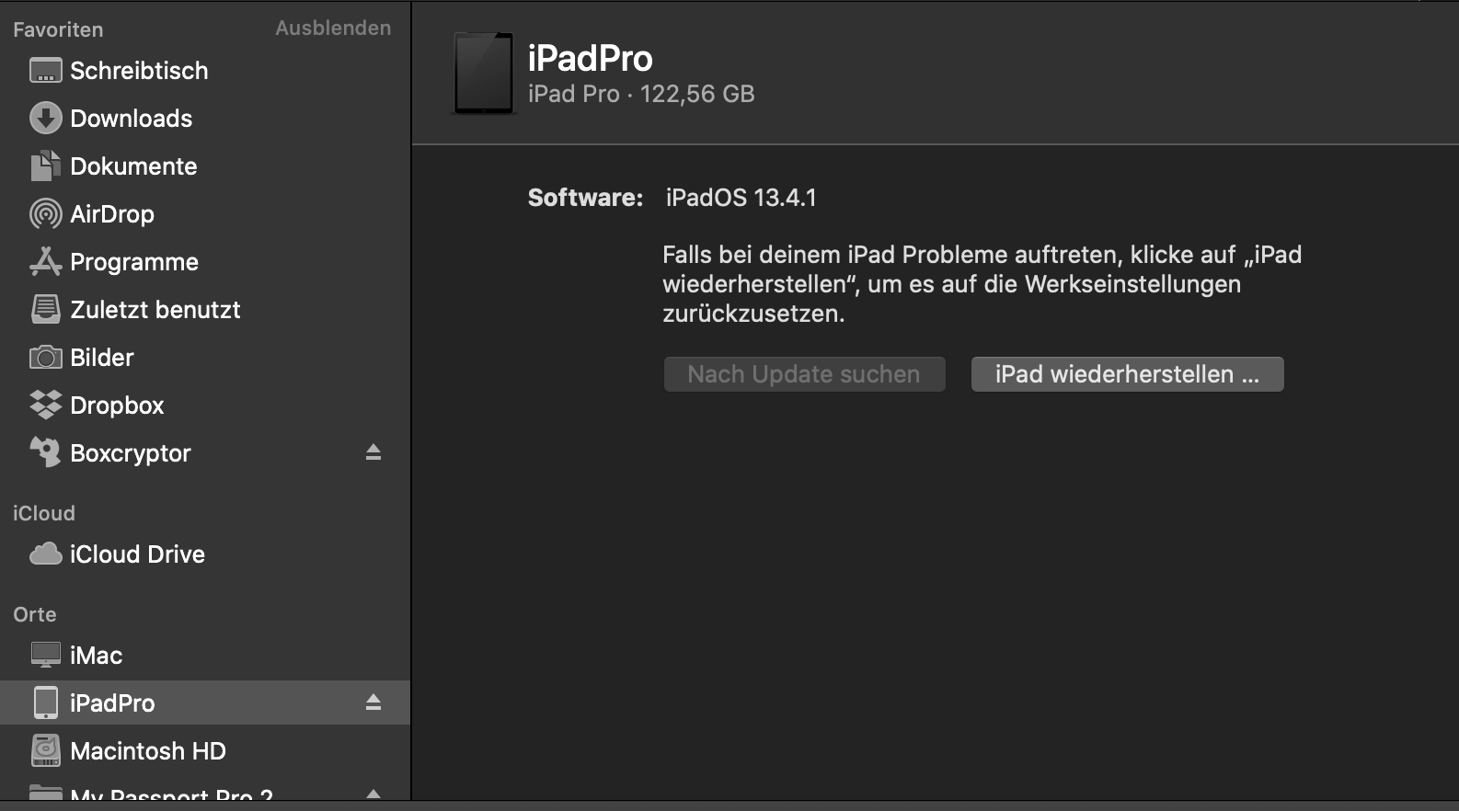Click the iPadPro device name heading
The image size is (1459, 811).
590,58
